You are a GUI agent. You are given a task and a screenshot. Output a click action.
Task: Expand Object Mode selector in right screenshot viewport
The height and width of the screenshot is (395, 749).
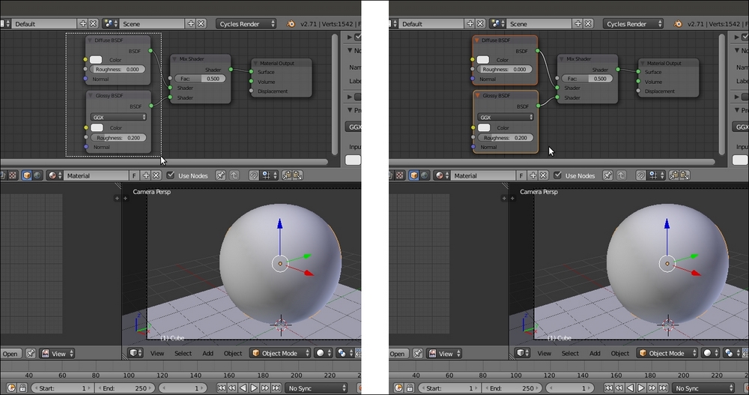661,353
